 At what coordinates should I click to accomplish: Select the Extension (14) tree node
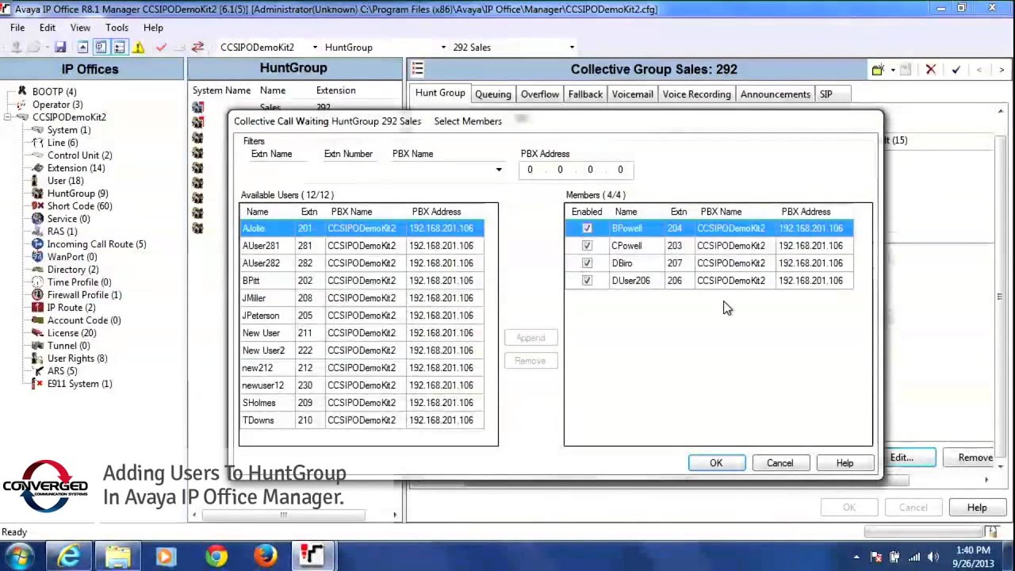(x=76, y=168)
